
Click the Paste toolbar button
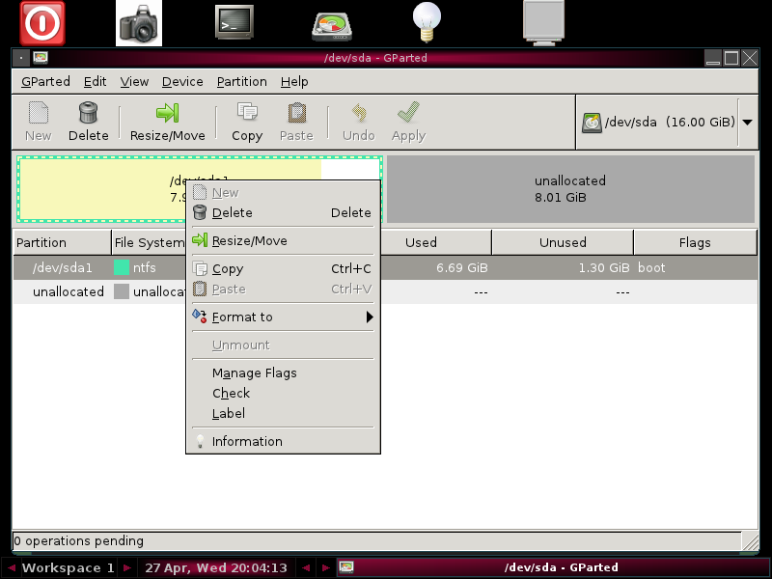tap(296, 122)
